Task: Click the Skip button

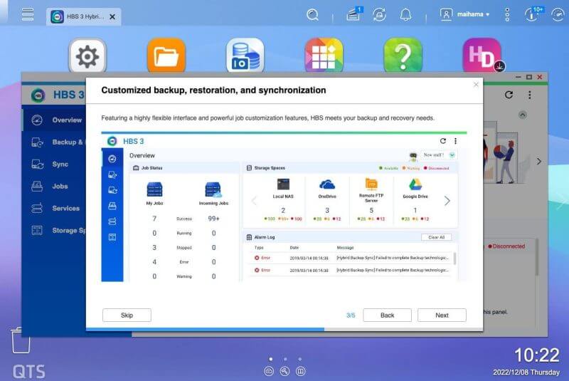Action: [x=127, y=315]
